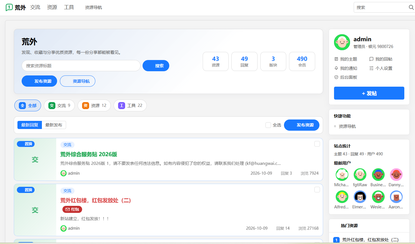Open admin's large profile avatar
The image size is (415, 244).
point(342,42)
